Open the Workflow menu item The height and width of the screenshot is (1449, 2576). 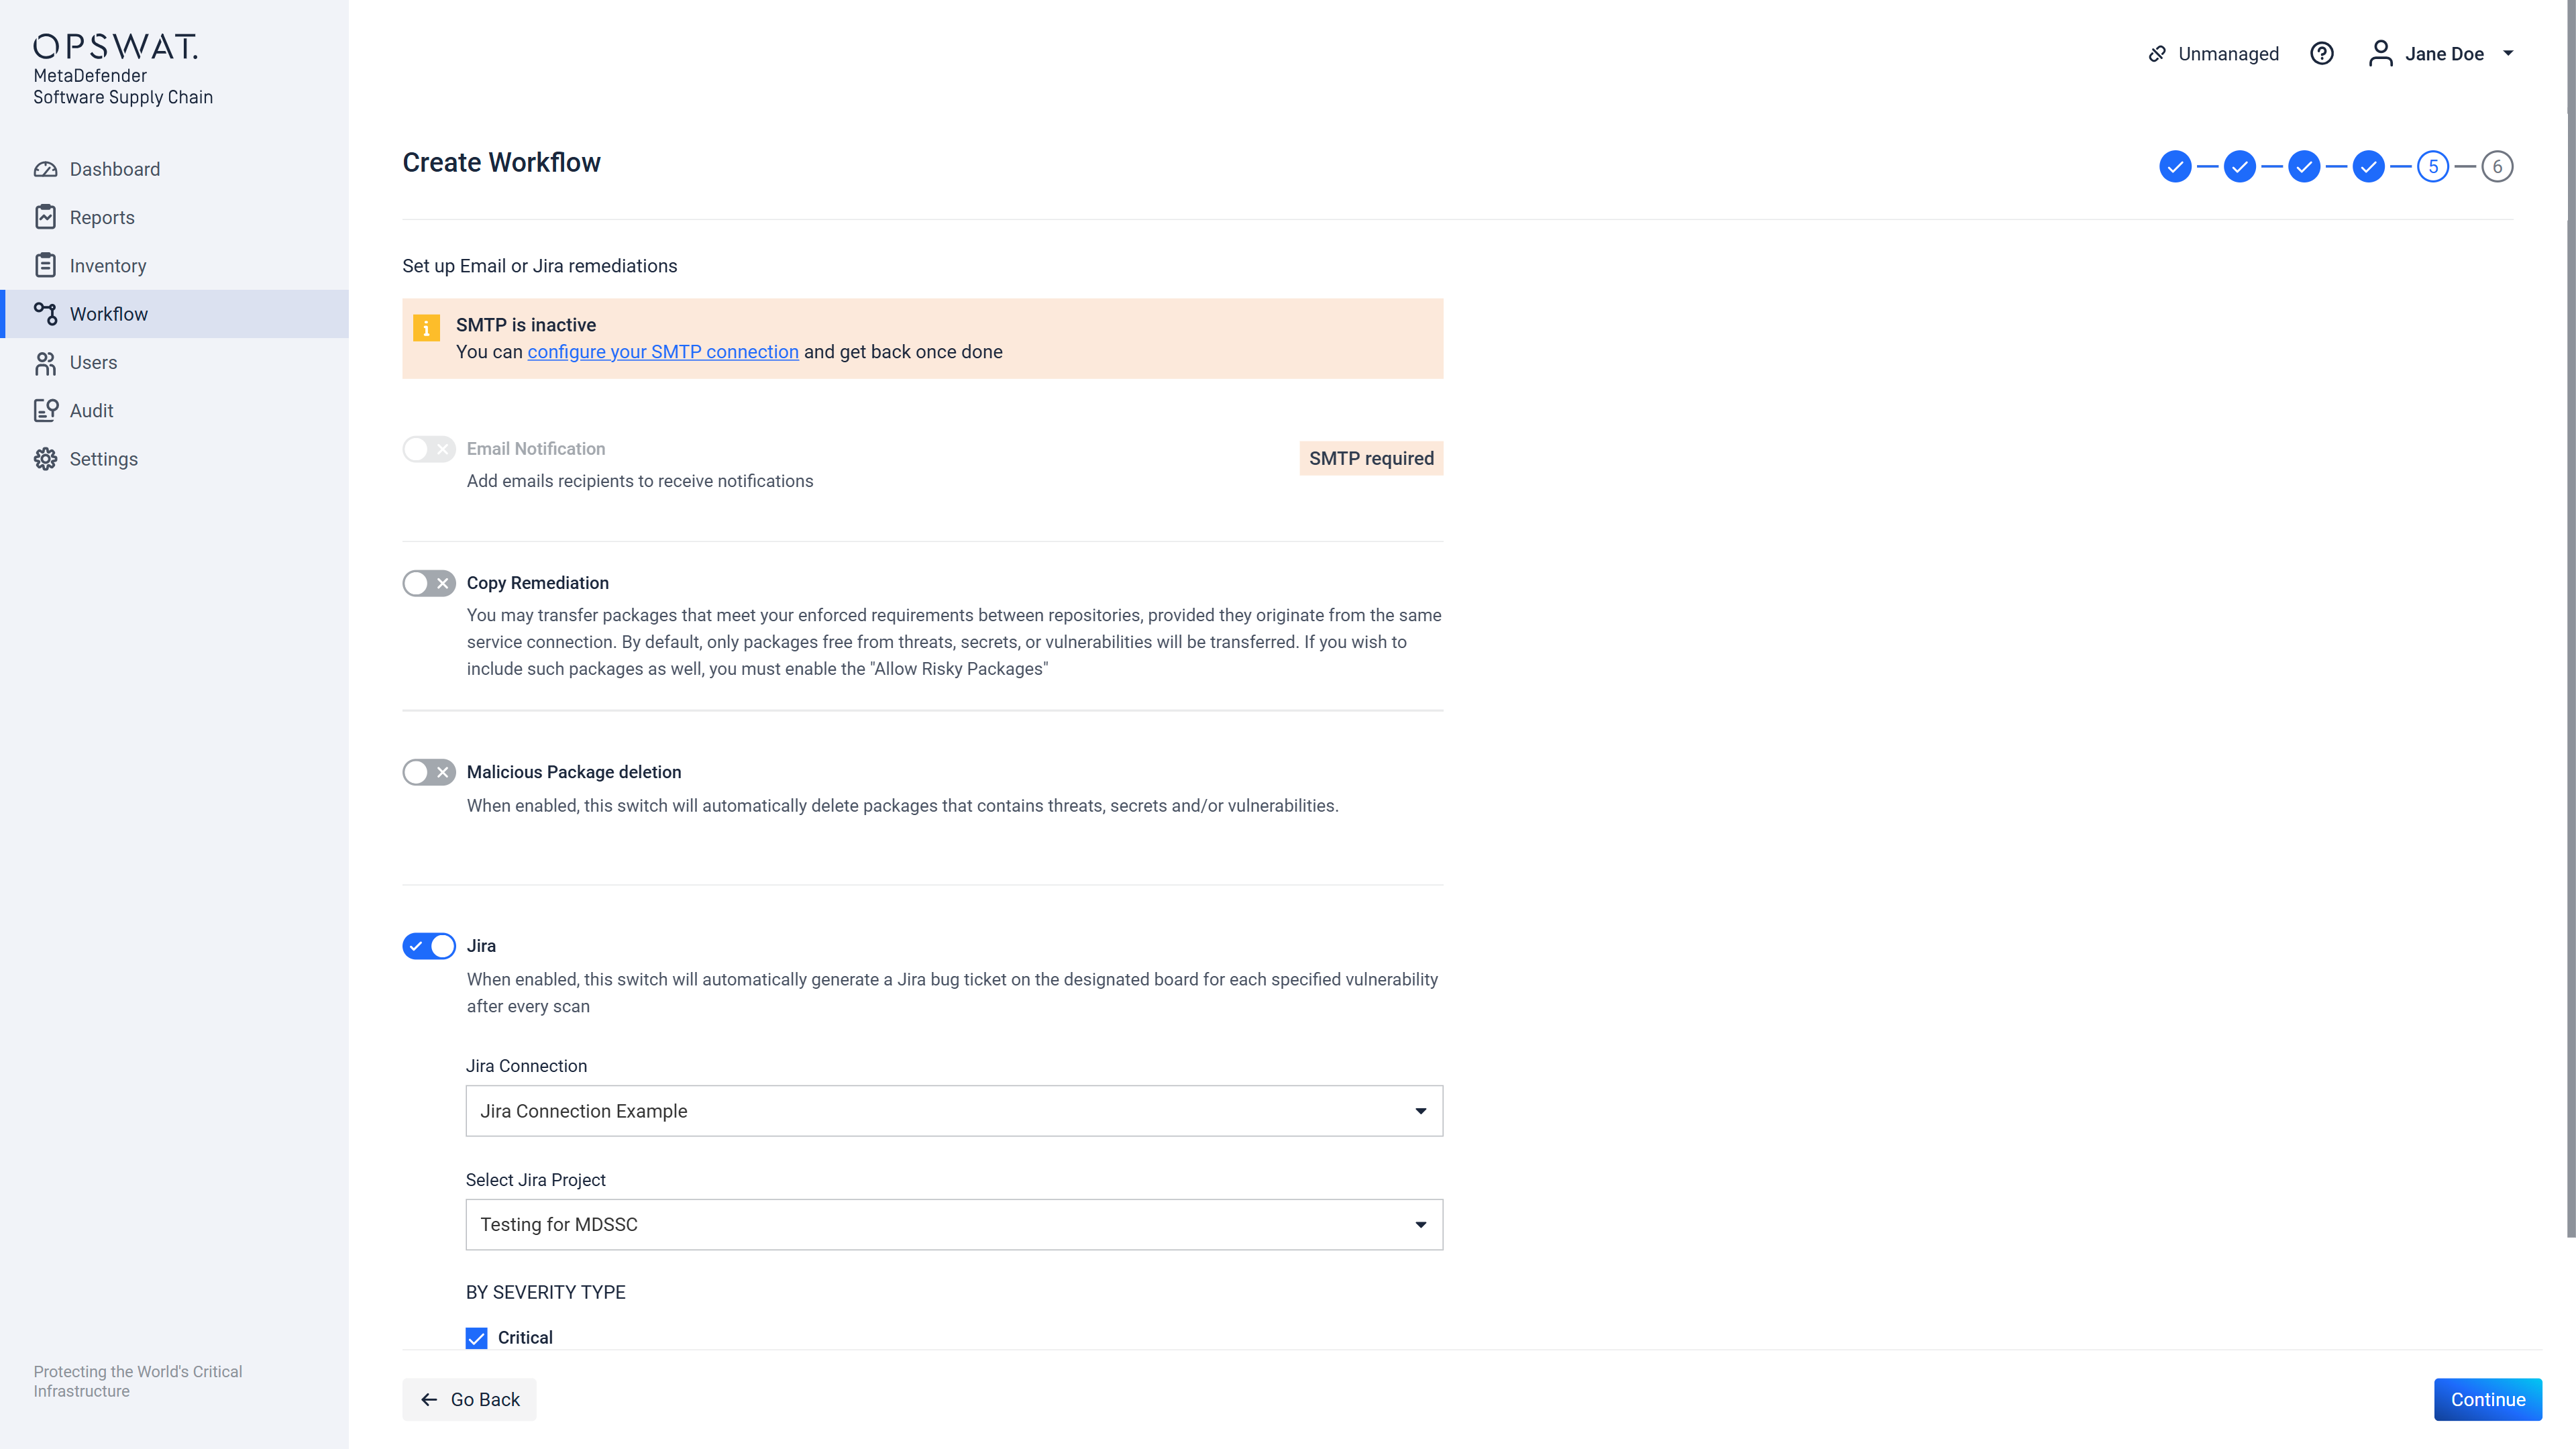109,314
